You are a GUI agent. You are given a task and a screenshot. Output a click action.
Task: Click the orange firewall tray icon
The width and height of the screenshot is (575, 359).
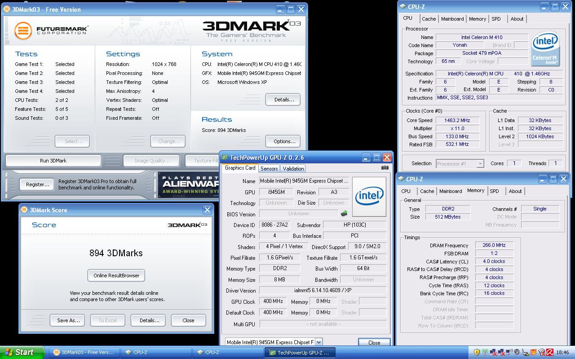(534, 352)
